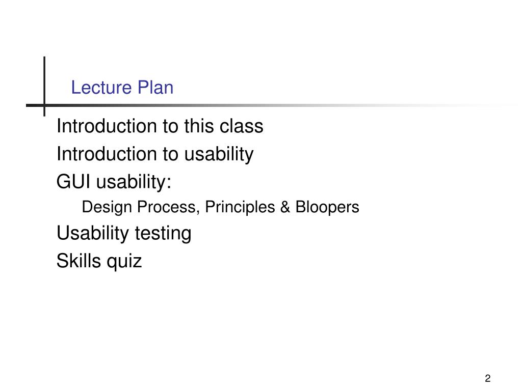Select the Skills quiz line
522x391 pixels.
click(x=99, y=261)
